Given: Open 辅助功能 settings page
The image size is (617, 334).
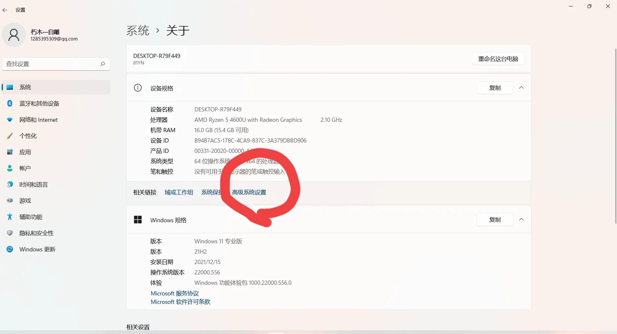Looking at the screenshot, I should click(x=30, y=217).
